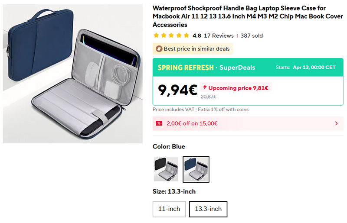Select the 13.3-inch size option
Image resolution: width=347 pixels, height=223 pixels.
(208, 209)
